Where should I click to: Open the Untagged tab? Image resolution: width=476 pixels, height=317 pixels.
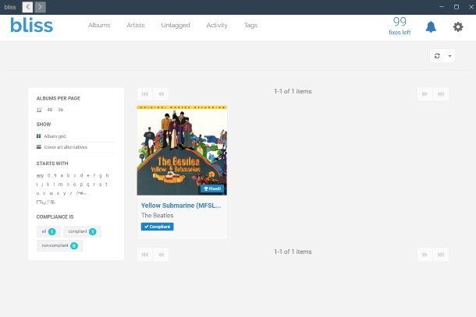coord(176,26)
